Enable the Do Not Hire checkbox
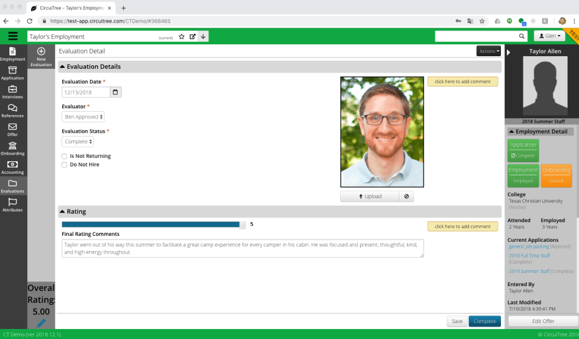 [x=64, y=165]
